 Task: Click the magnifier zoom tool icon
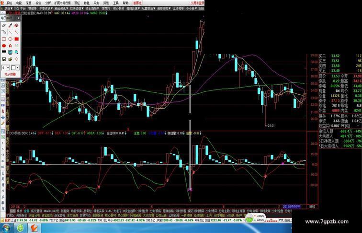tap(16, 52)
